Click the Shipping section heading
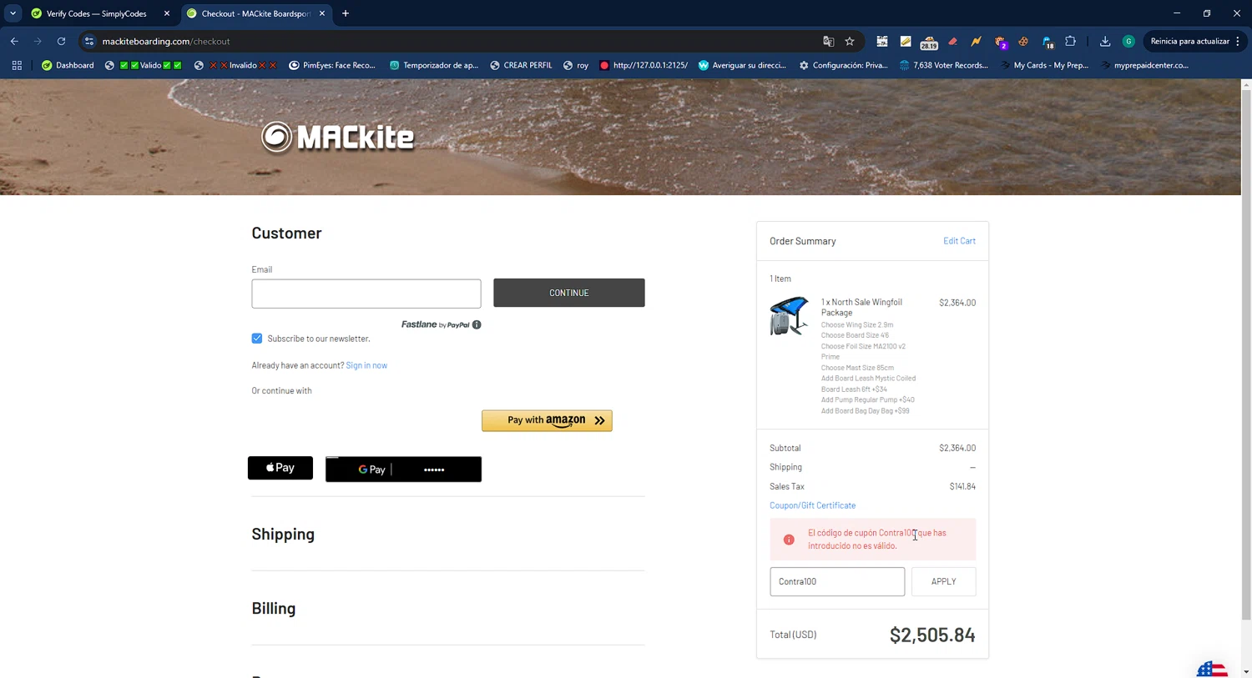The height and width of the screenshot is (678, 1252). 283,534
